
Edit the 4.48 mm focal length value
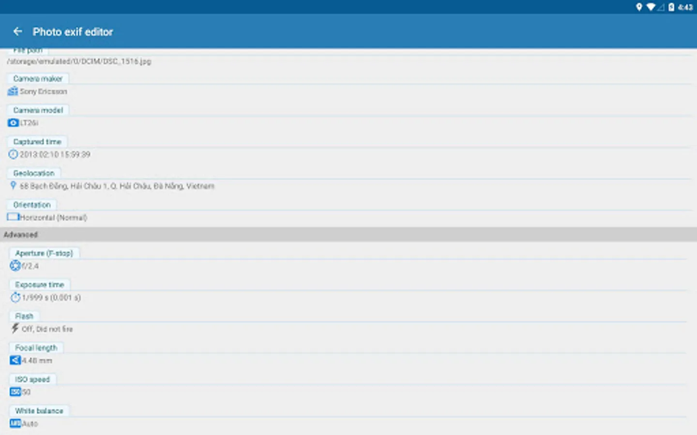tap(37, 361)
